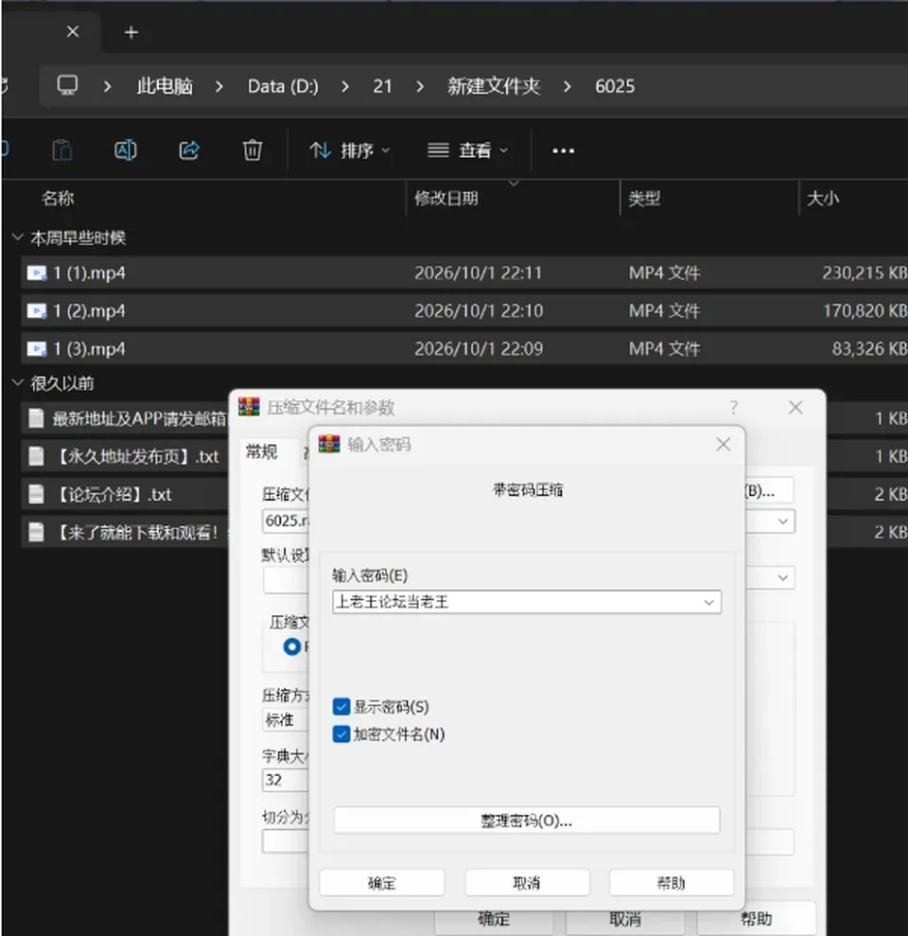This screenshot has height=936, width=908.
Task: Open 整理密码(O)... button
Action: point(527,821)
